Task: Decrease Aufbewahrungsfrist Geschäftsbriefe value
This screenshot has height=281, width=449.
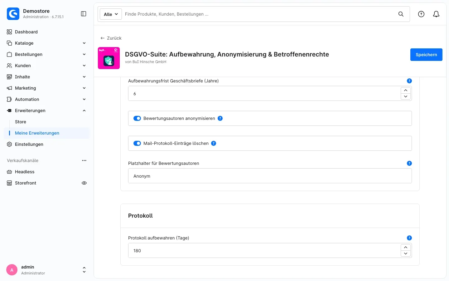Action: (406, 96)
